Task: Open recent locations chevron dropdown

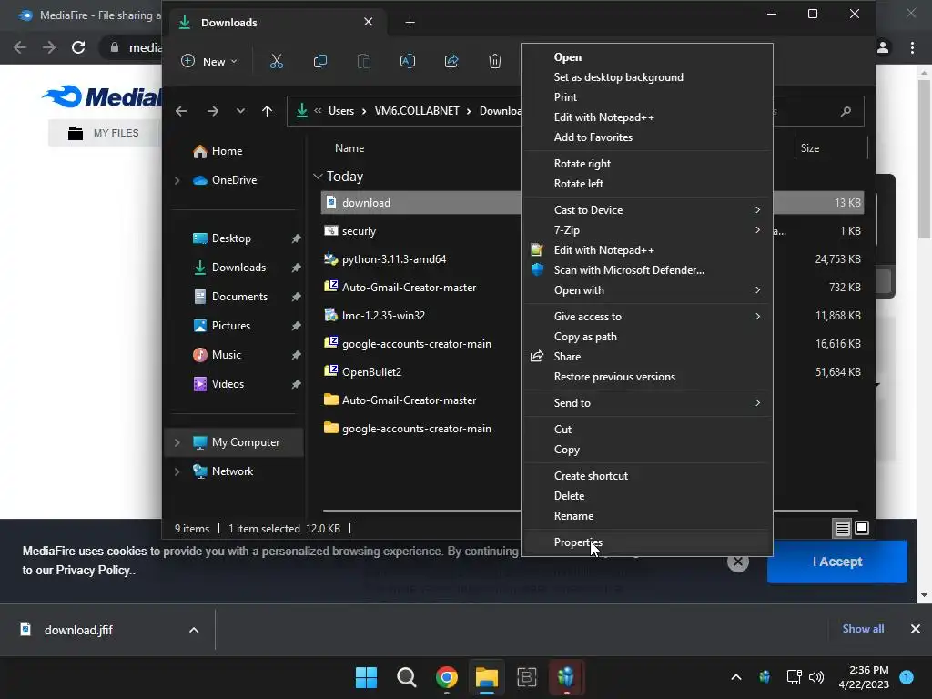Action: pyautogui.click(x=240, y=111)
